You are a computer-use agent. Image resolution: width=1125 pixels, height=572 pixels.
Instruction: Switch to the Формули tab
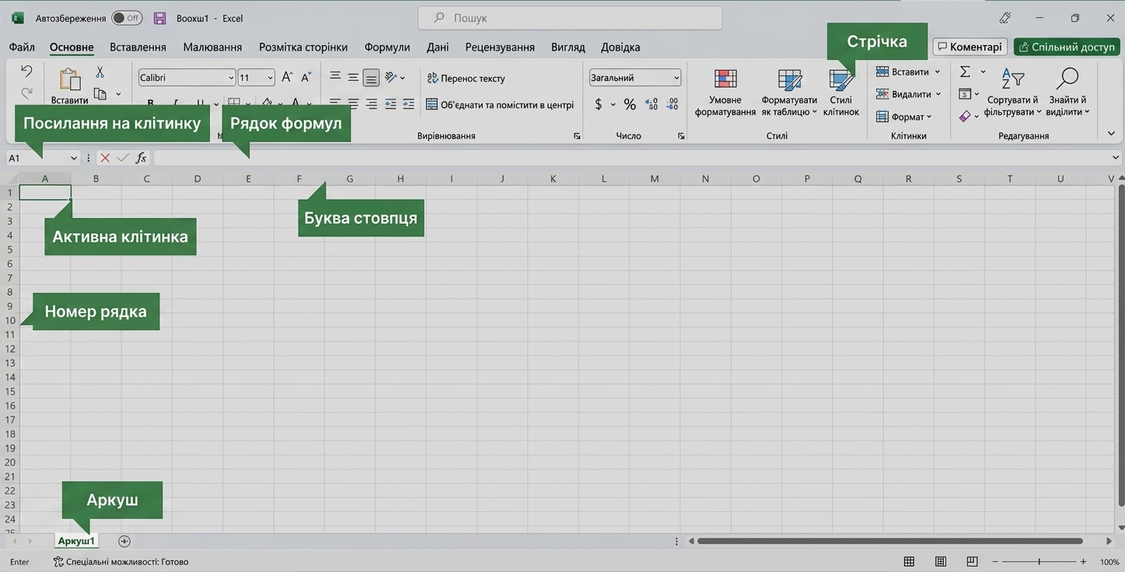click(387, 47)
